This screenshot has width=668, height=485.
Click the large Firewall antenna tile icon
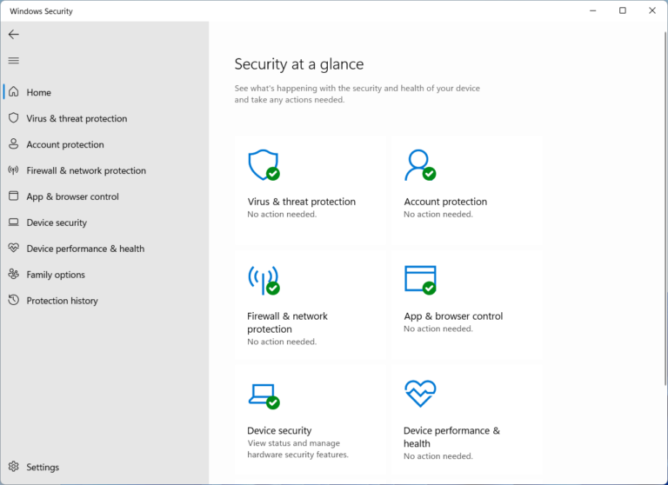click(264, 280)
